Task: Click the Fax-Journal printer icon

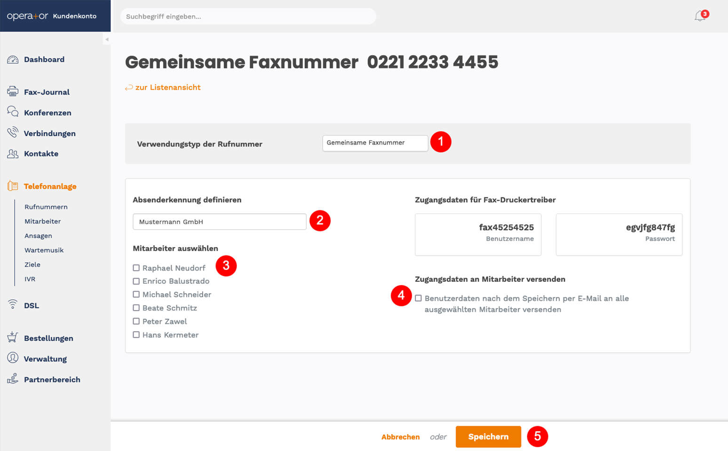Action: point(13,92)
